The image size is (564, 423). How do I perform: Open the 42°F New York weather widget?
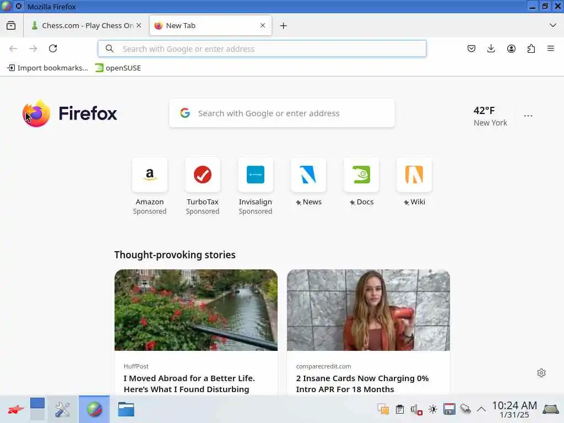[x=490, y=116]
